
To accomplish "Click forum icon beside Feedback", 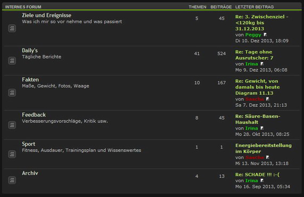I will [x=12, y=125].
